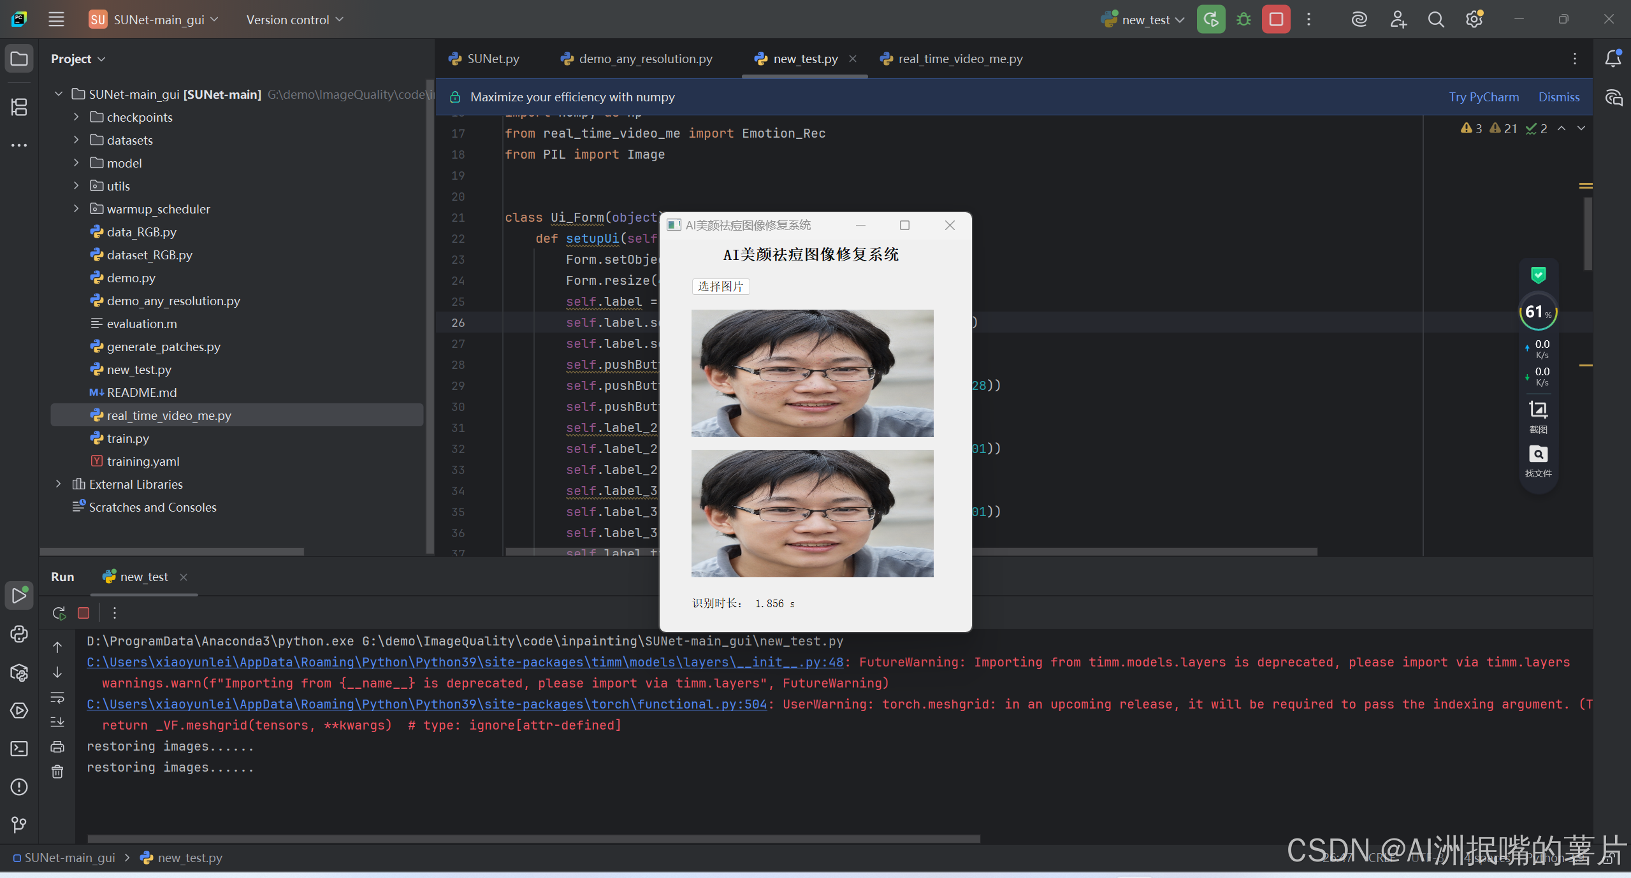Expand the External Libraries node

click(58, 484)
